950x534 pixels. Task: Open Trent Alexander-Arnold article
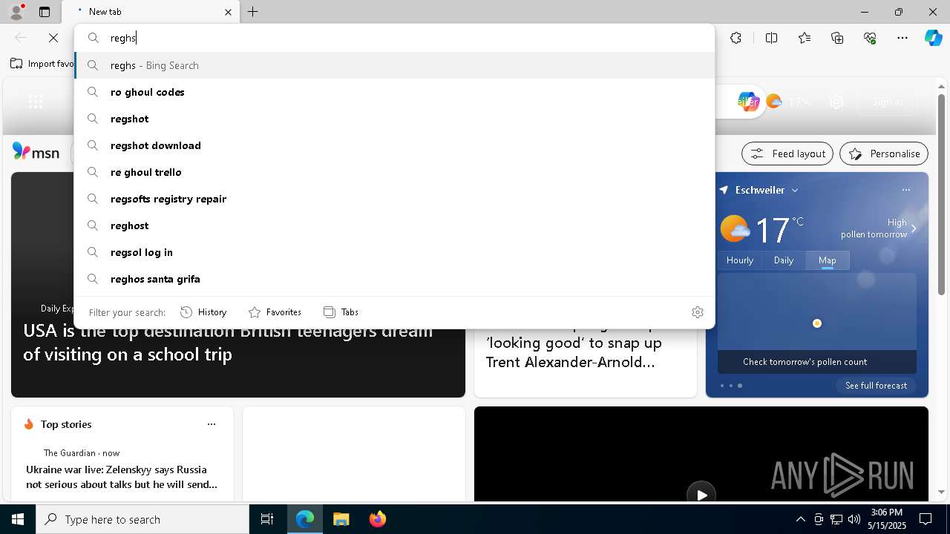(574, 352)
